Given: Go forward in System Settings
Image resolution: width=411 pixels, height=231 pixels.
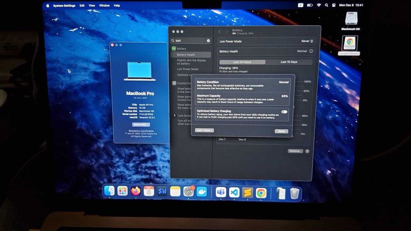Looking at the screenshot, I should pos(227,32).
